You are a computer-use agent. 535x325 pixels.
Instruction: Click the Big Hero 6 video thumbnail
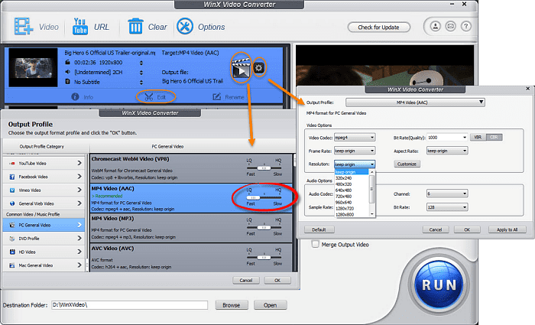(33, 67)
